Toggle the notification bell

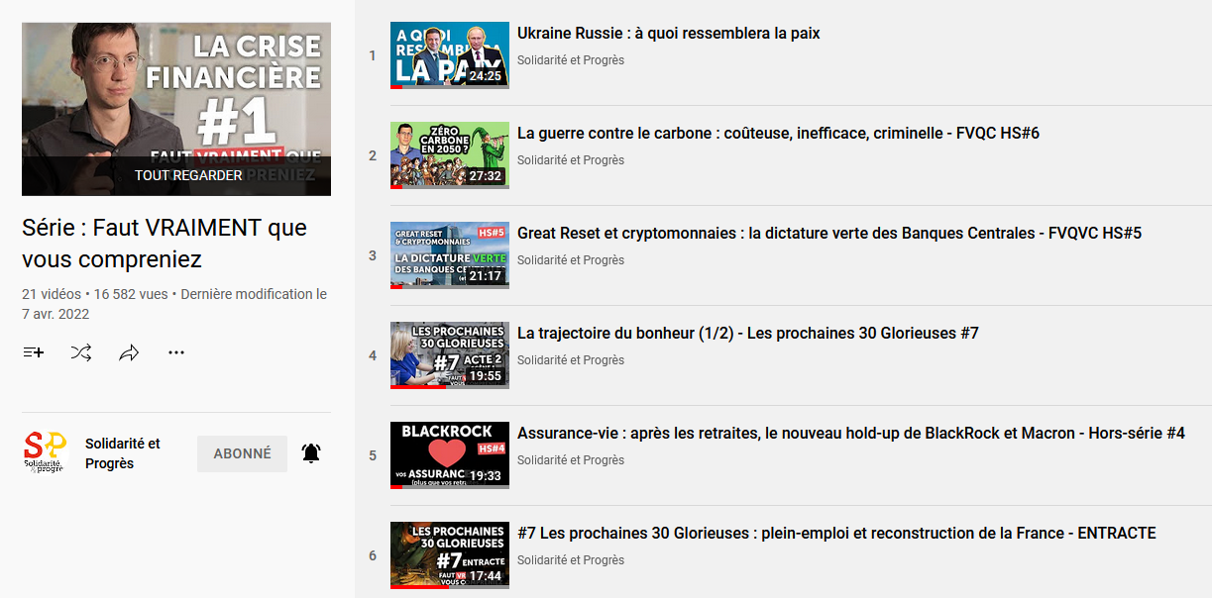[311, 453]
